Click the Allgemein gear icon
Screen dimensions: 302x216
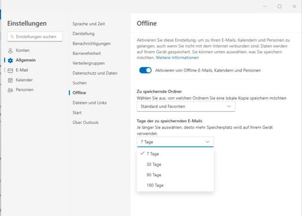click(10, 60)
